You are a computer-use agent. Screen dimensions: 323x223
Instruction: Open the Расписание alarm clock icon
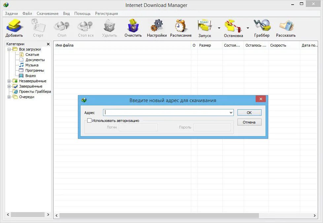point(181,25)
